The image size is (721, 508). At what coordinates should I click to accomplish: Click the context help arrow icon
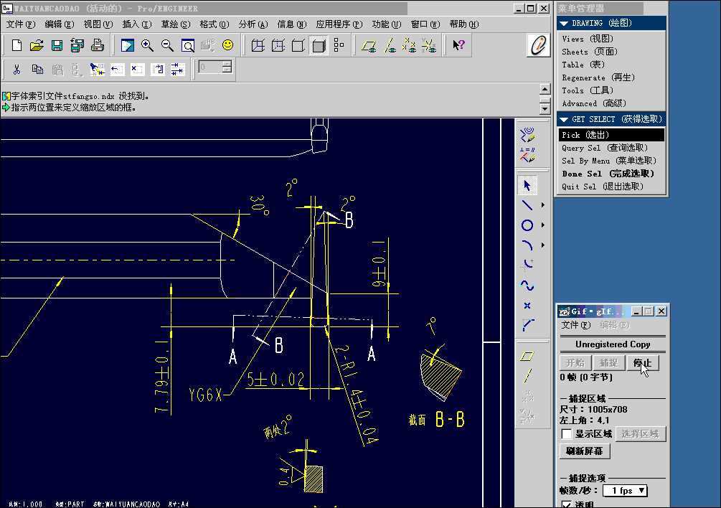click(458, 45)
